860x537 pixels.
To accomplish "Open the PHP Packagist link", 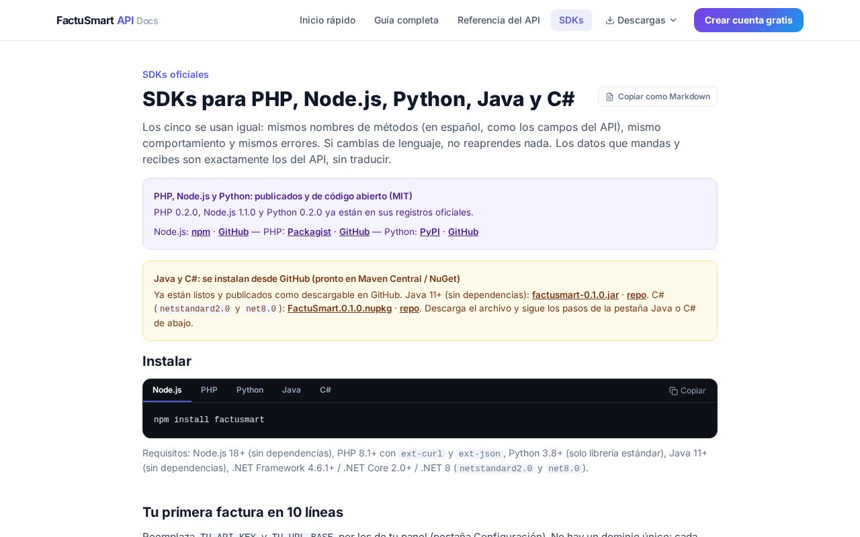I will pyautogui.click(x=309, y=232).
